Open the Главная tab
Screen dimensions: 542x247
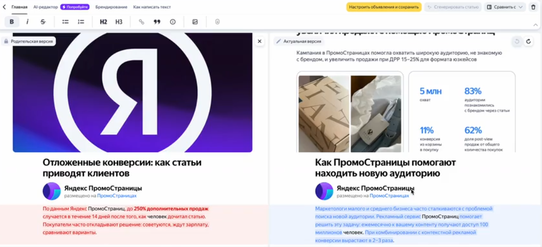19,7
